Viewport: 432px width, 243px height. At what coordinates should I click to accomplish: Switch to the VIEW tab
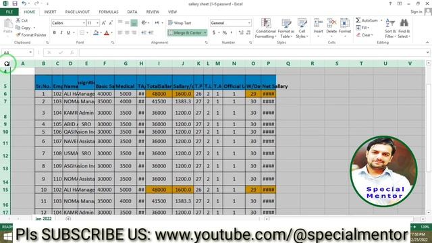click(x=173, y=12)
